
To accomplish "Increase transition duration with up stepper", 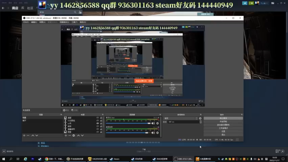I will click(x=201, y=121).
